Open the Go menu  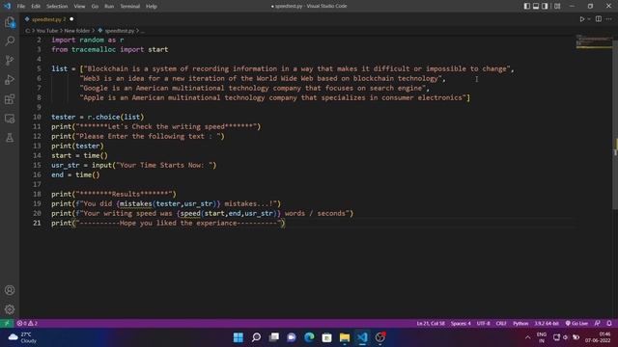tap(95, 7)
